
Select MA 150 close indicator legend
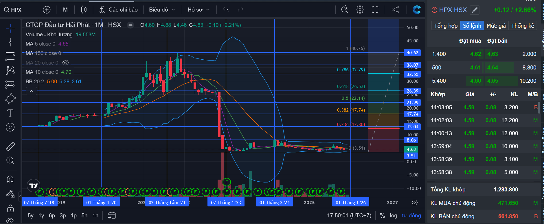tap(43, 53)
